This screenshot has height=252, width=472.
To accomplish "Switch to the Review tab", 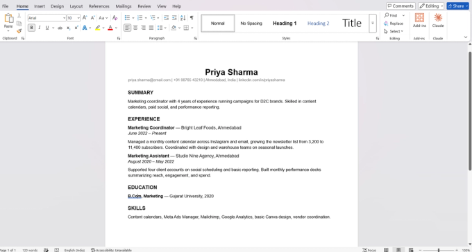I will point(144,6).
